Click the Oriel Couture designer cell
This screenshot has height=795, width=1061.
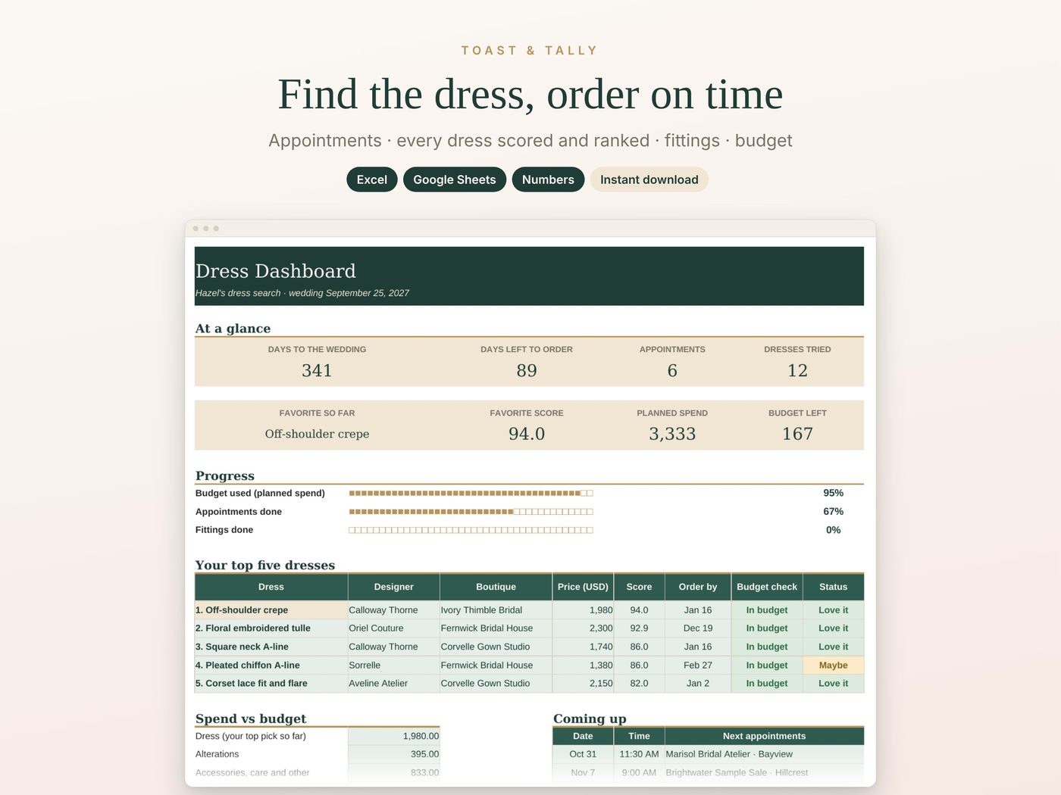pos(394,628)
